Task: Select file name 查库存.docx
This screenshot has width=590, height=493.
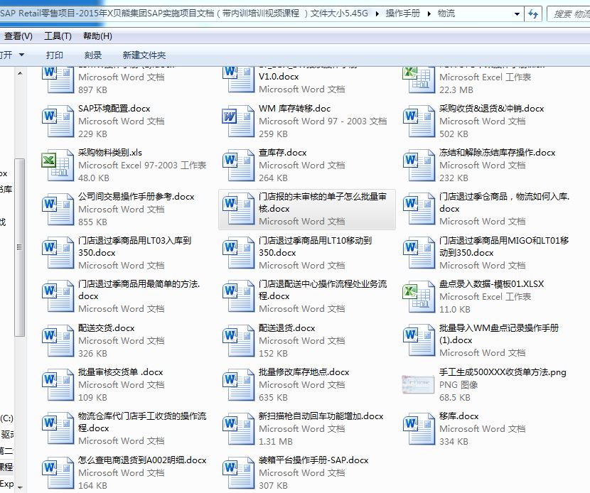Action: 282,153
